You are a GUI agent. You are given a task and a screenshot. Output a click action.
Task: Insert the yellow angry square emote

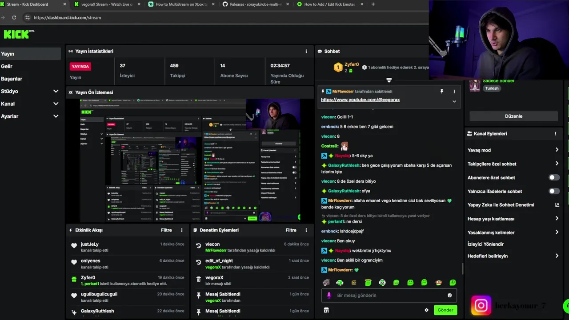coord(354,283)
